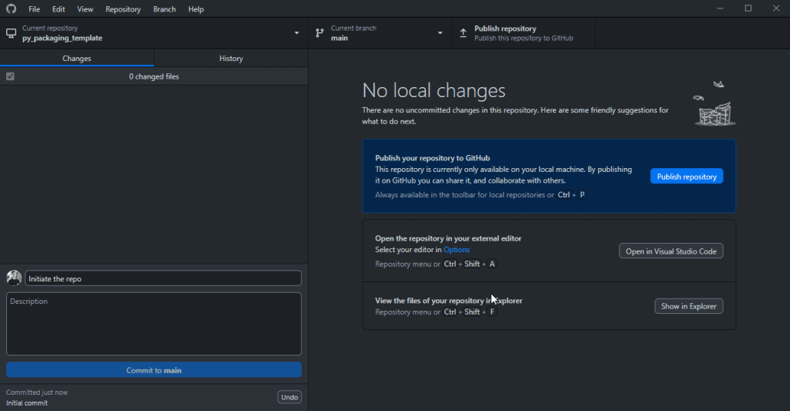The image size is (790, 411).
Task: Click into the commit Description text area
Action: (154, 324)
